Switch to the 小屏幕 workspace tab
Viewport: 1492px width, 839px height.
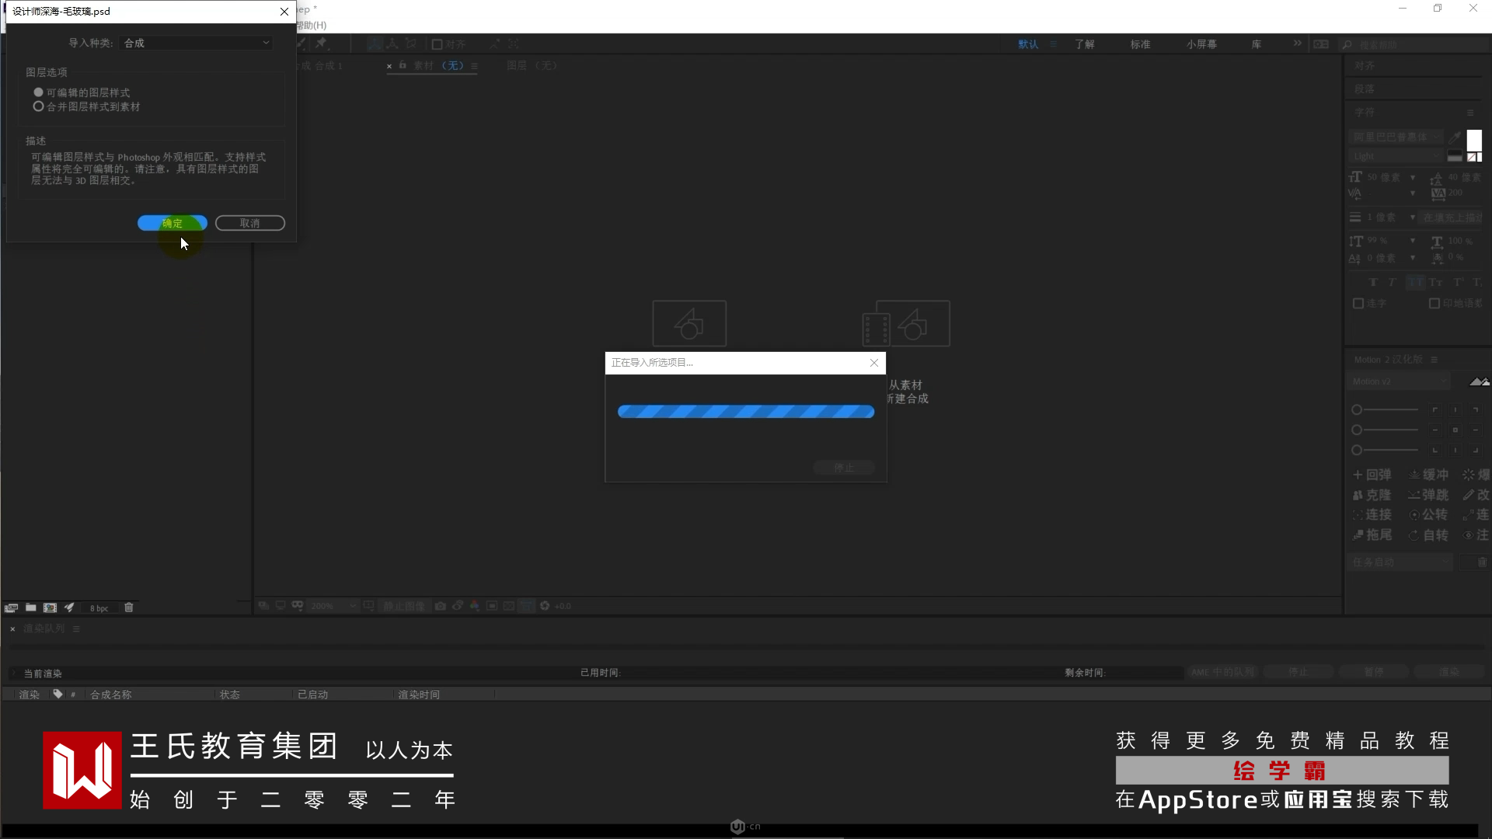click(x=1201, y=44)
